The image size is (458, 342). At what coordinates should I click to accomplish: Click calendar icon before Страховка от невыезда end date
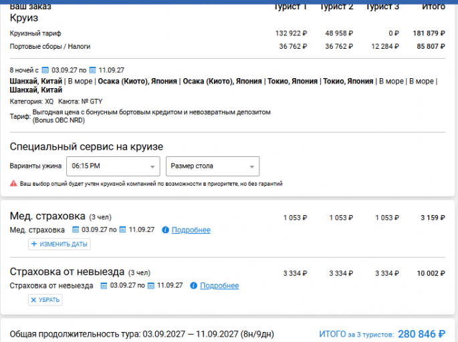coord(151,285)
